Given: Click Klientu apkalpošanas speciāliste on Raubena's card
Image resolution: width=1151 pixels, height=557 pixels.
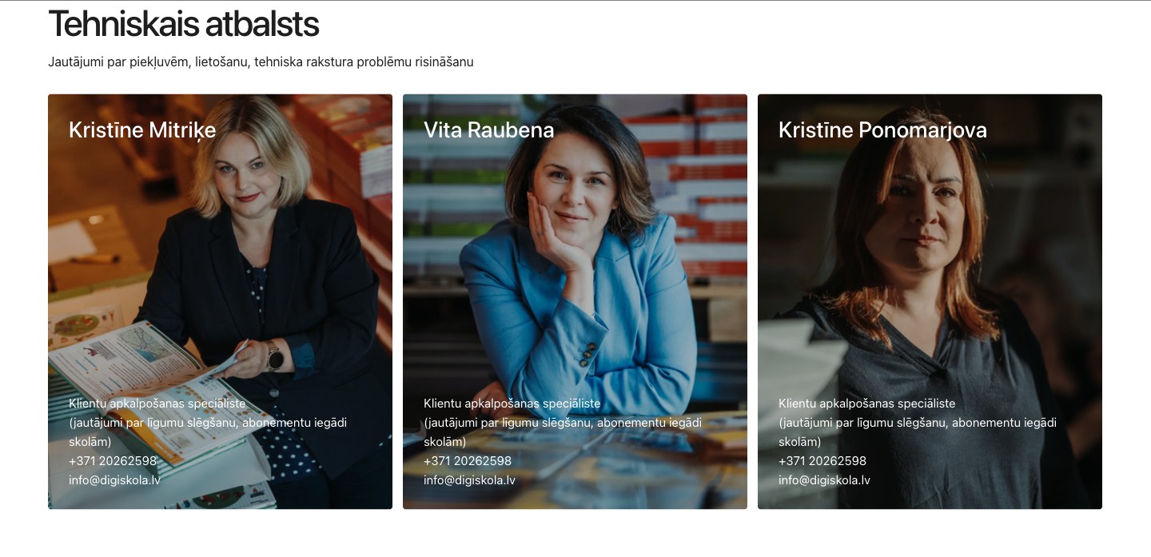Looking at the screenshot, I should pyautogui.click(x=512, y=404).
